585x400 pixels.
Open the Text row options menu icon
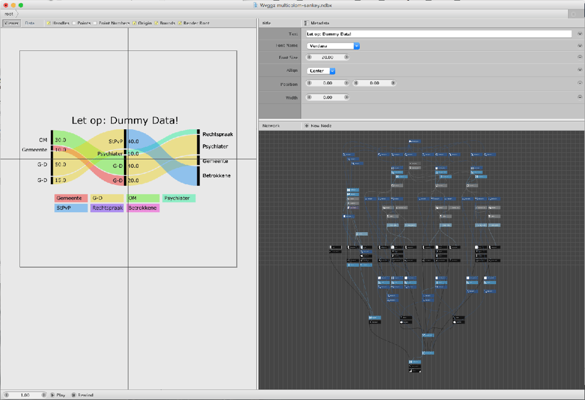coord(580,34)
